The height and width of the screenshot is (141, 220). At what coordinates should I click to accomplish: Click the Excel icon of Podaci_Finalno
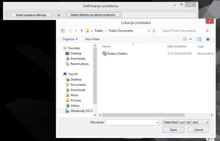(104, 53)
